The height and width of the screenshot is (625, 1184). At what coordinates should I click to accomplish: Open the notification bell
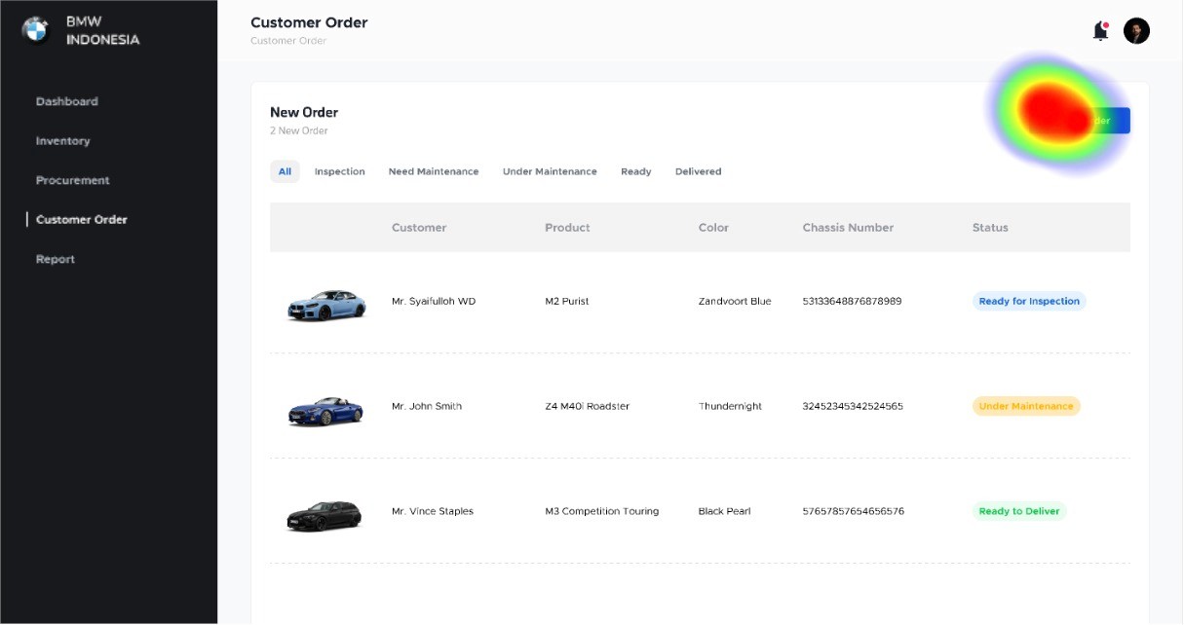[x=1100, y=31]
